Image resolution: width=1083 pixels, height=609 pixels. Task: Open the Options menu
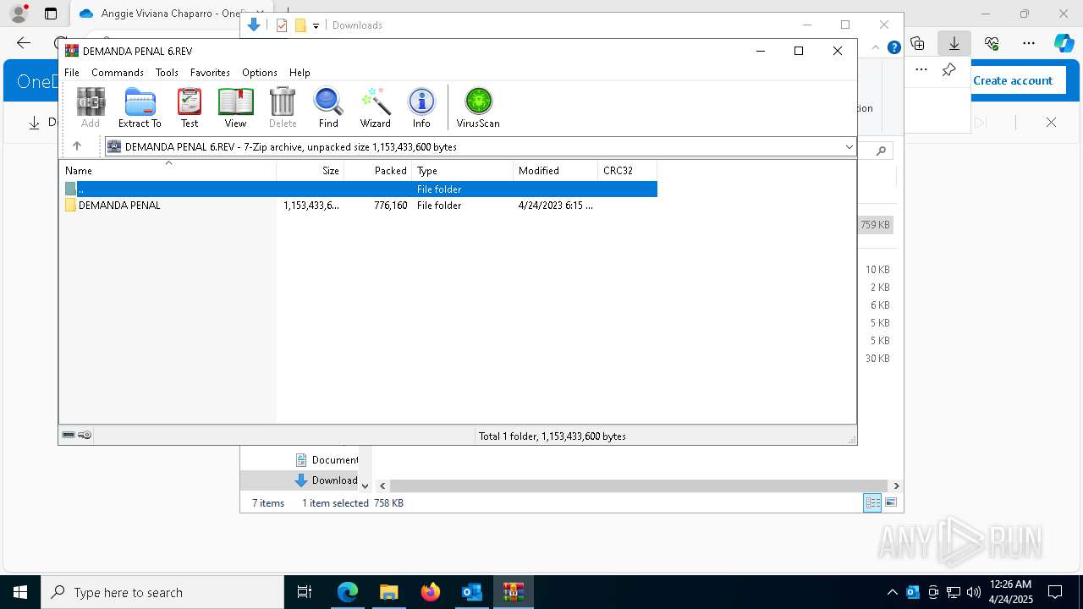pyautogui.click(x=260, y=73)
